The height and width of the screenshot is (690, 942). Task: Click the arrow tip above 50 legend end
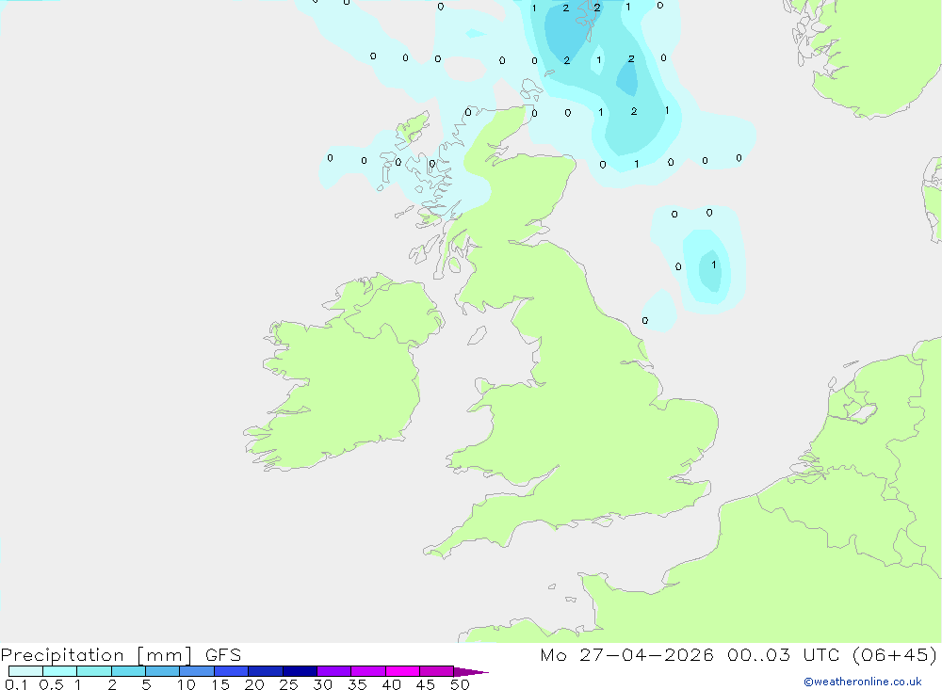coord(471,671)
